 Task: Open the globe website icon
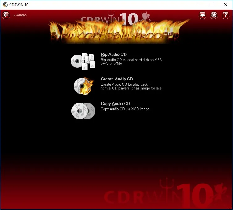pos(214,15)
